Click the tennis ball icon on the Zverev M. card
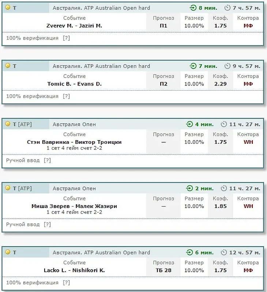267x292 pixels. 8,7
